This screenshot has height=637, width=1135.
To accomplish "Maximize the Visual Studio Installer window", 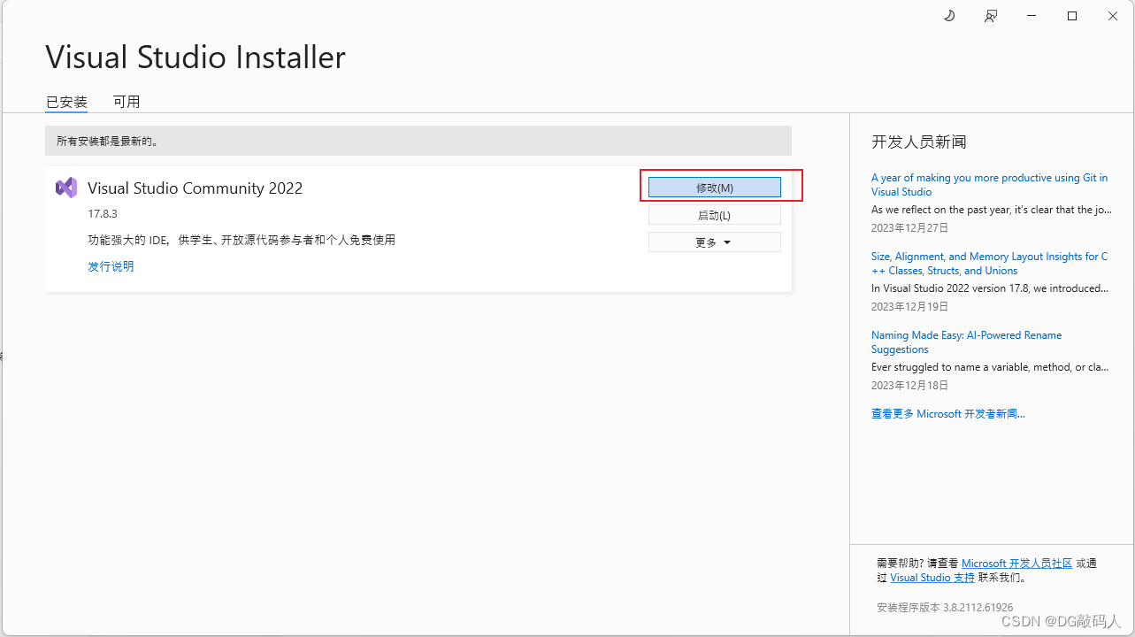I will 1072,16.
